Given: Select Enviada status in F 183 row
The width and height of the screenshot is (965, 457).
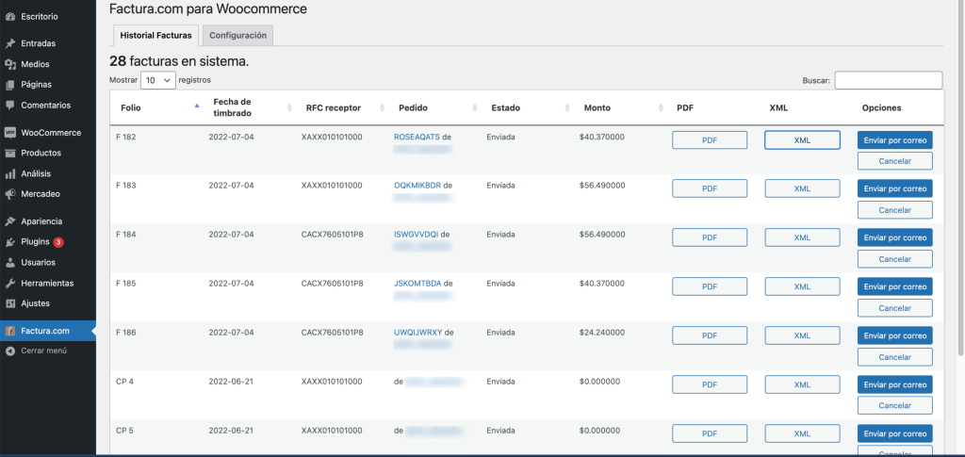Looking at the screenshot, I should [x=501, y=185].
